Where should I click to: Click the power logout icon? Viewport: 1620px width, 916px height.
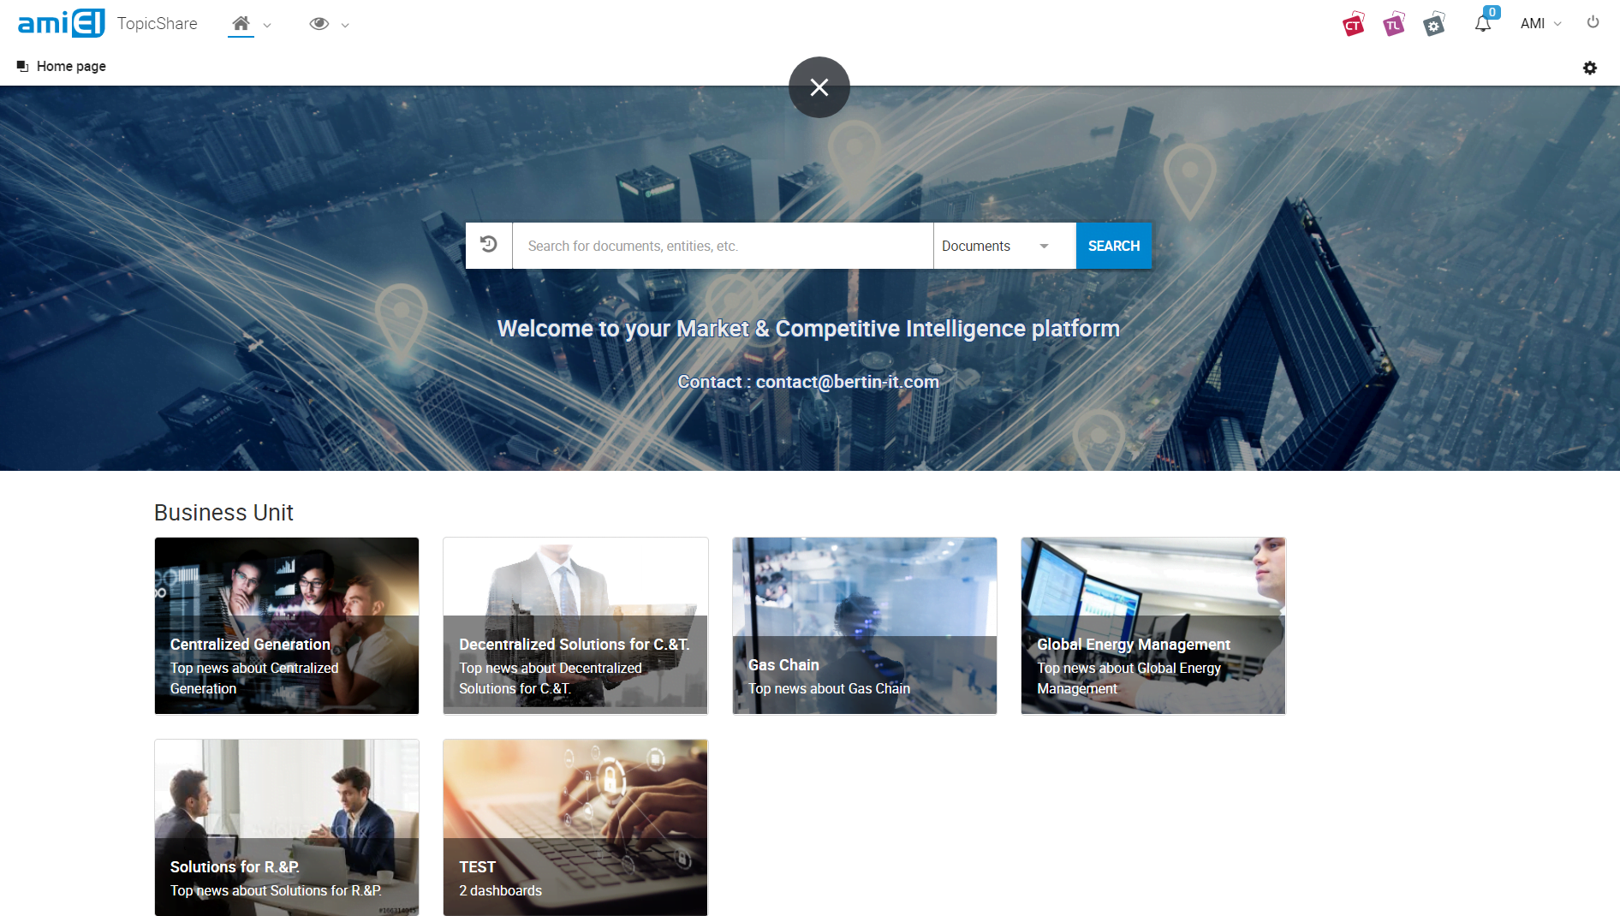click(x=1593, y=22)
